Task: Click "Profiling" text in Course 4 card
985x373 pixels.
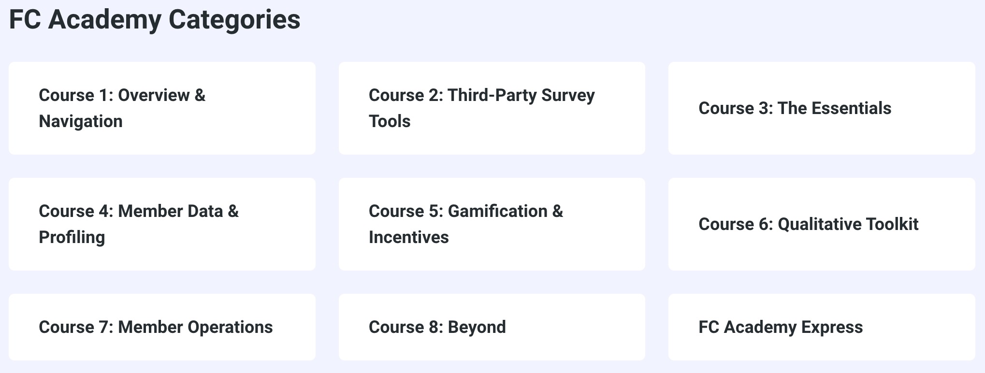Action: tap(72, 237)
